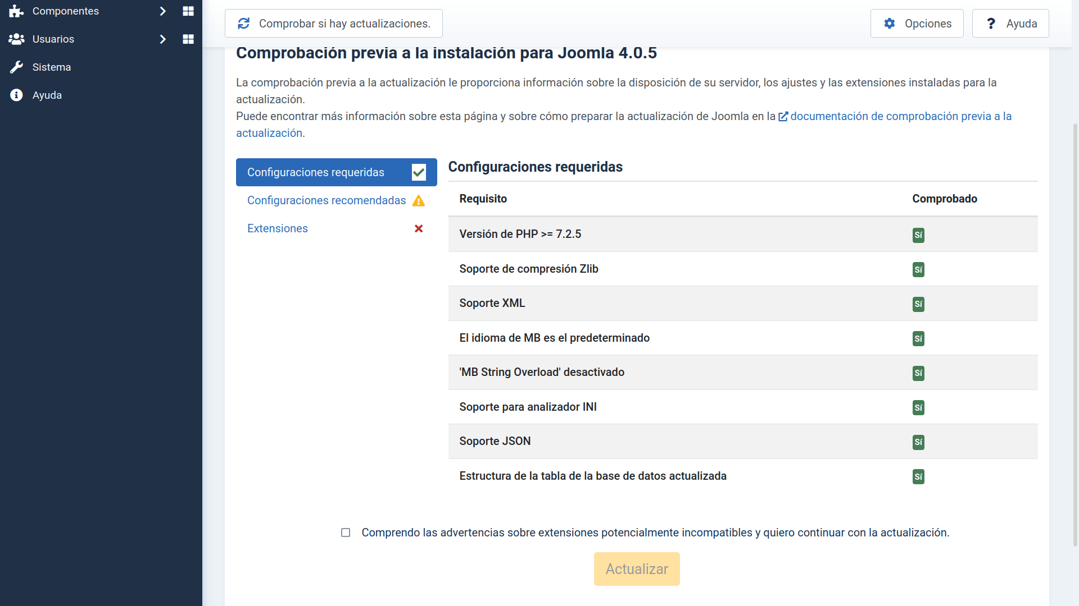Image resolution: width=1079 pixels, height=606 pixels.
Task: Click the Ayuda info icon in sidebar
Action: [16, 95]
